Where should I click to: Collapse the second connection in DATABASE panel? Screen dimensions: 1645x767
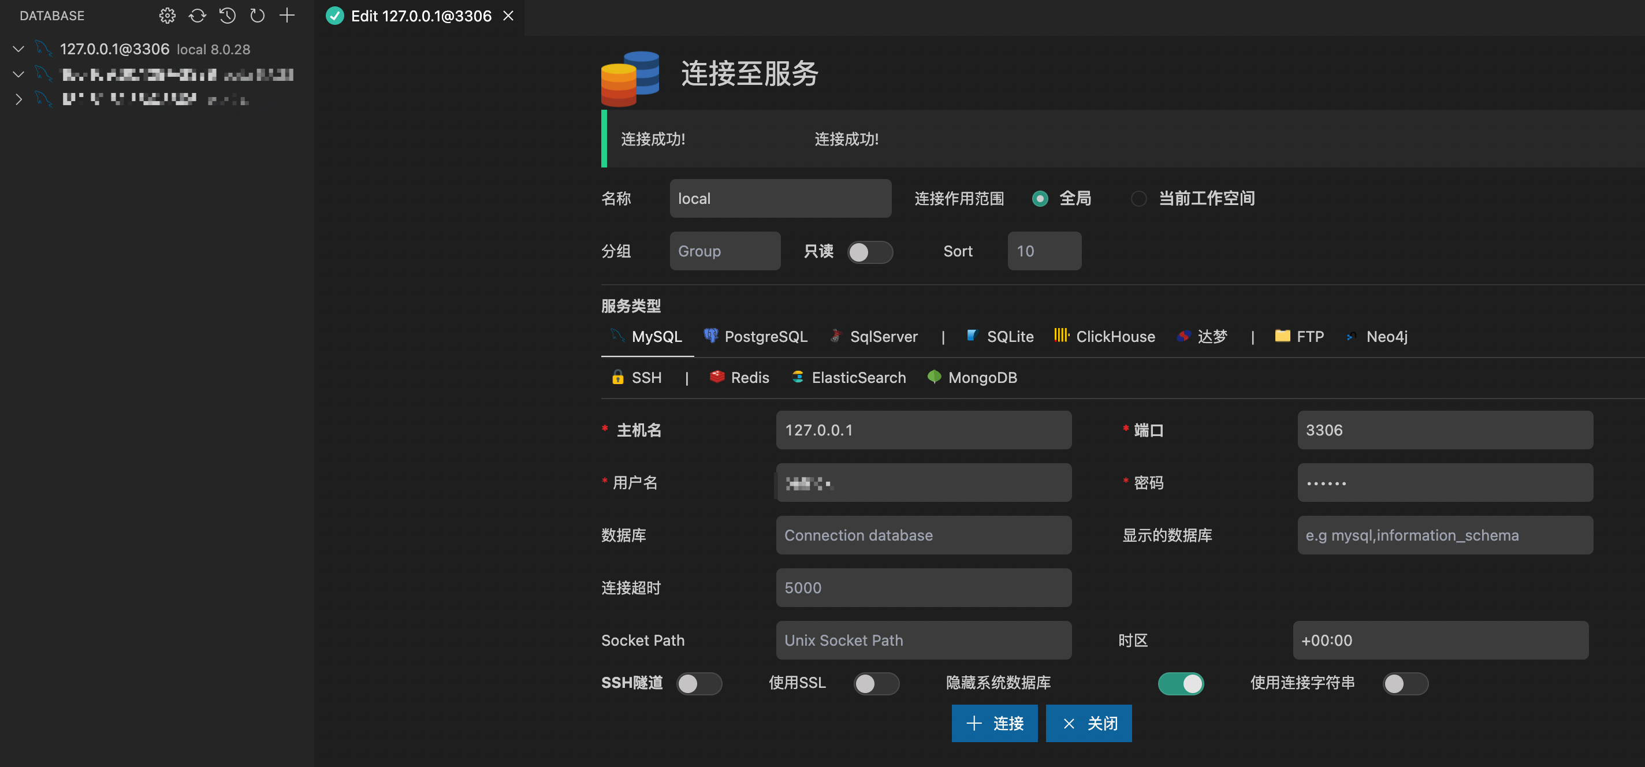tap(18, 74)
